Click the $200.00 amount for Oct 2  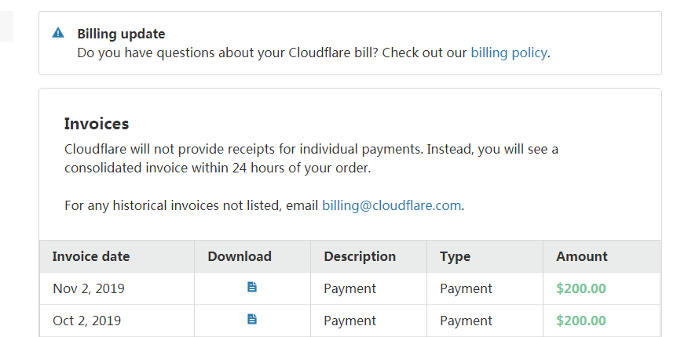point(581,321)
